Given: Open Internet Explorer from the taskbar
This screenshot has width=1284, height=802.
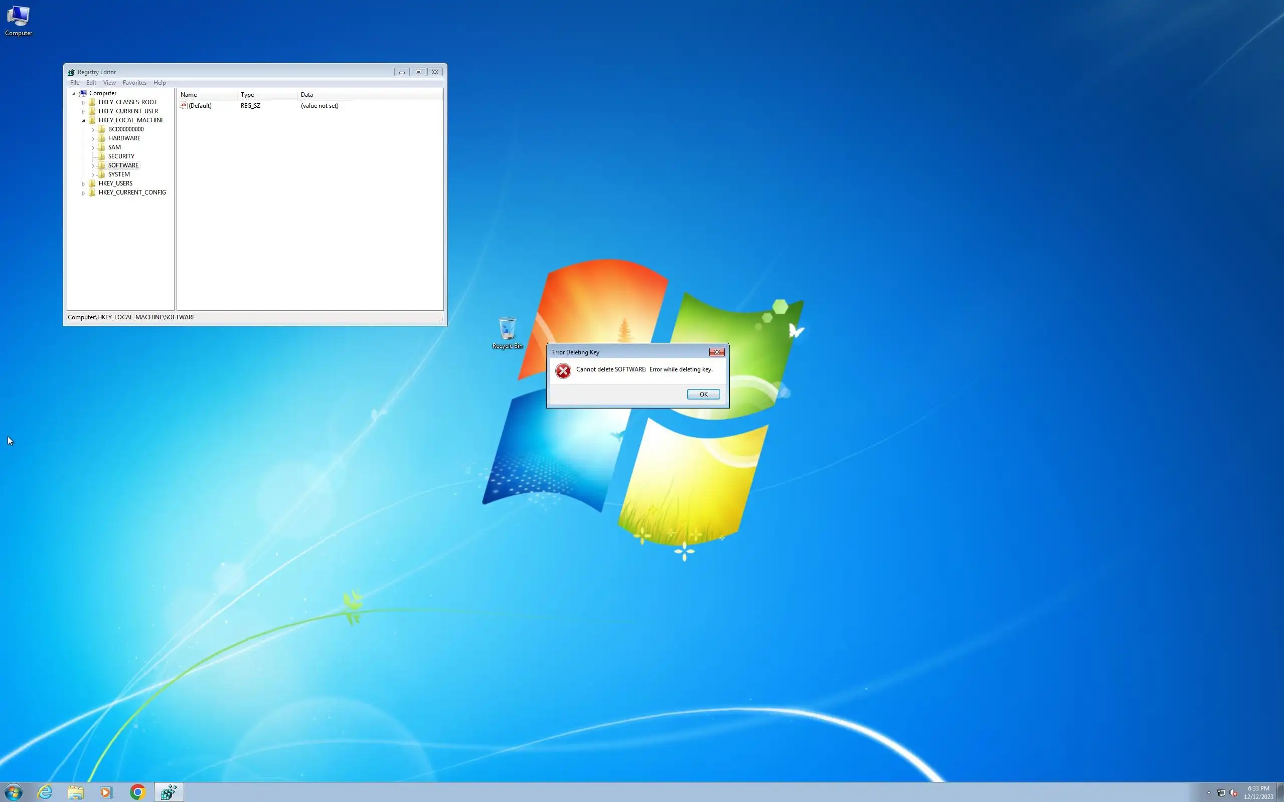Looking at the screenshot, I should coord(45,792).
